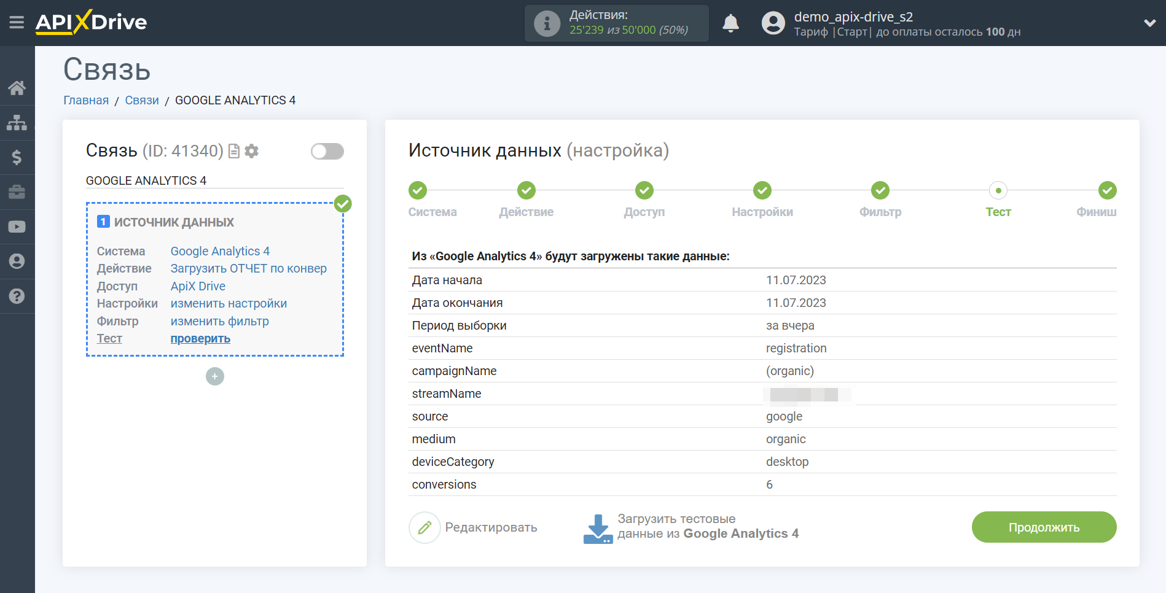Image resolution: width=1166 pixels, height=593 pixels.
Task: Go to the Тест step
Action: (x=998, y=191)
